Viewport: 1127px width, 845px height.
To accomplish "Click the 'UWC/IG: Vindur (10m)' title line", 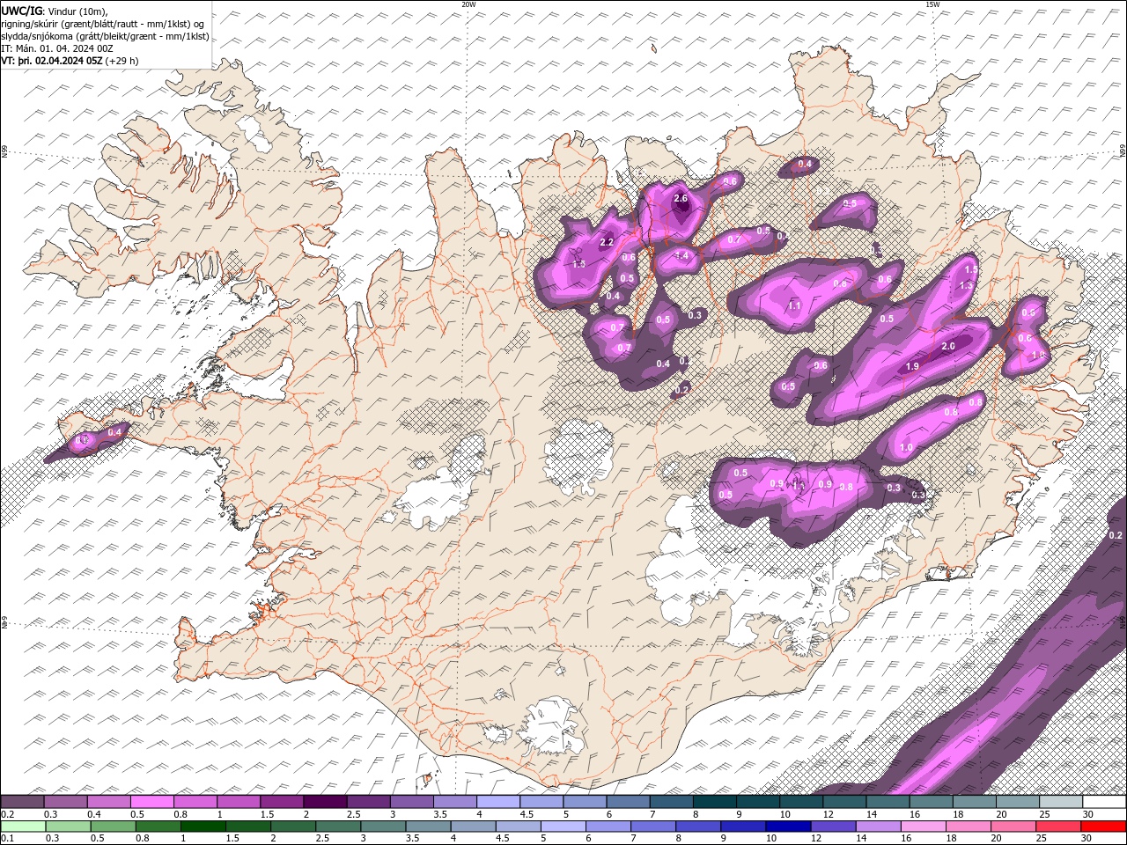I will tap(55, 11).
